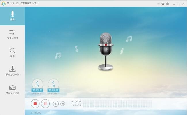Open the ウェブラジオ web radio section
Screen dimensions: 187x115
pyautogui.click(x=12, y=89)
